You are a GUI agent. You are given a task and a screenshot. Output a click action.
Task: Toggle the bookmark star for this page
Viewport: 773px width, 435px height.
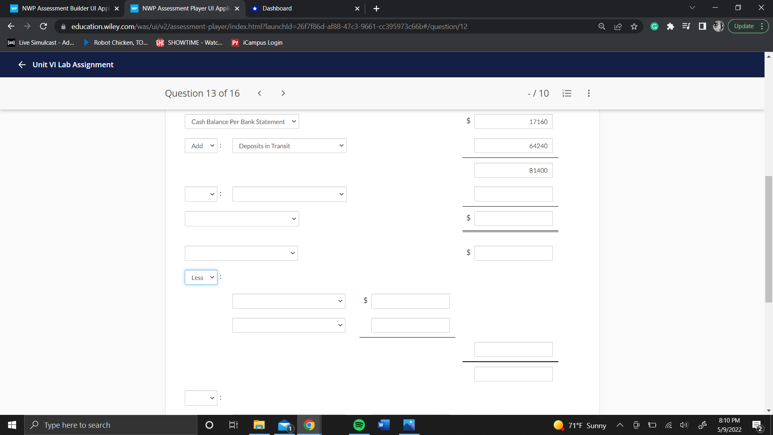(634, 26)
